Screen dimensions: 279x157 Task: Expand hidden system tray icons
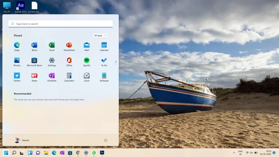click(234, 153)
